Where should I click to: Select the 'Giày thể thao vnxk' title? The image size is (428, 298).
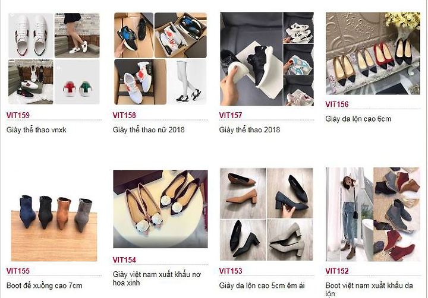[36, 130]
